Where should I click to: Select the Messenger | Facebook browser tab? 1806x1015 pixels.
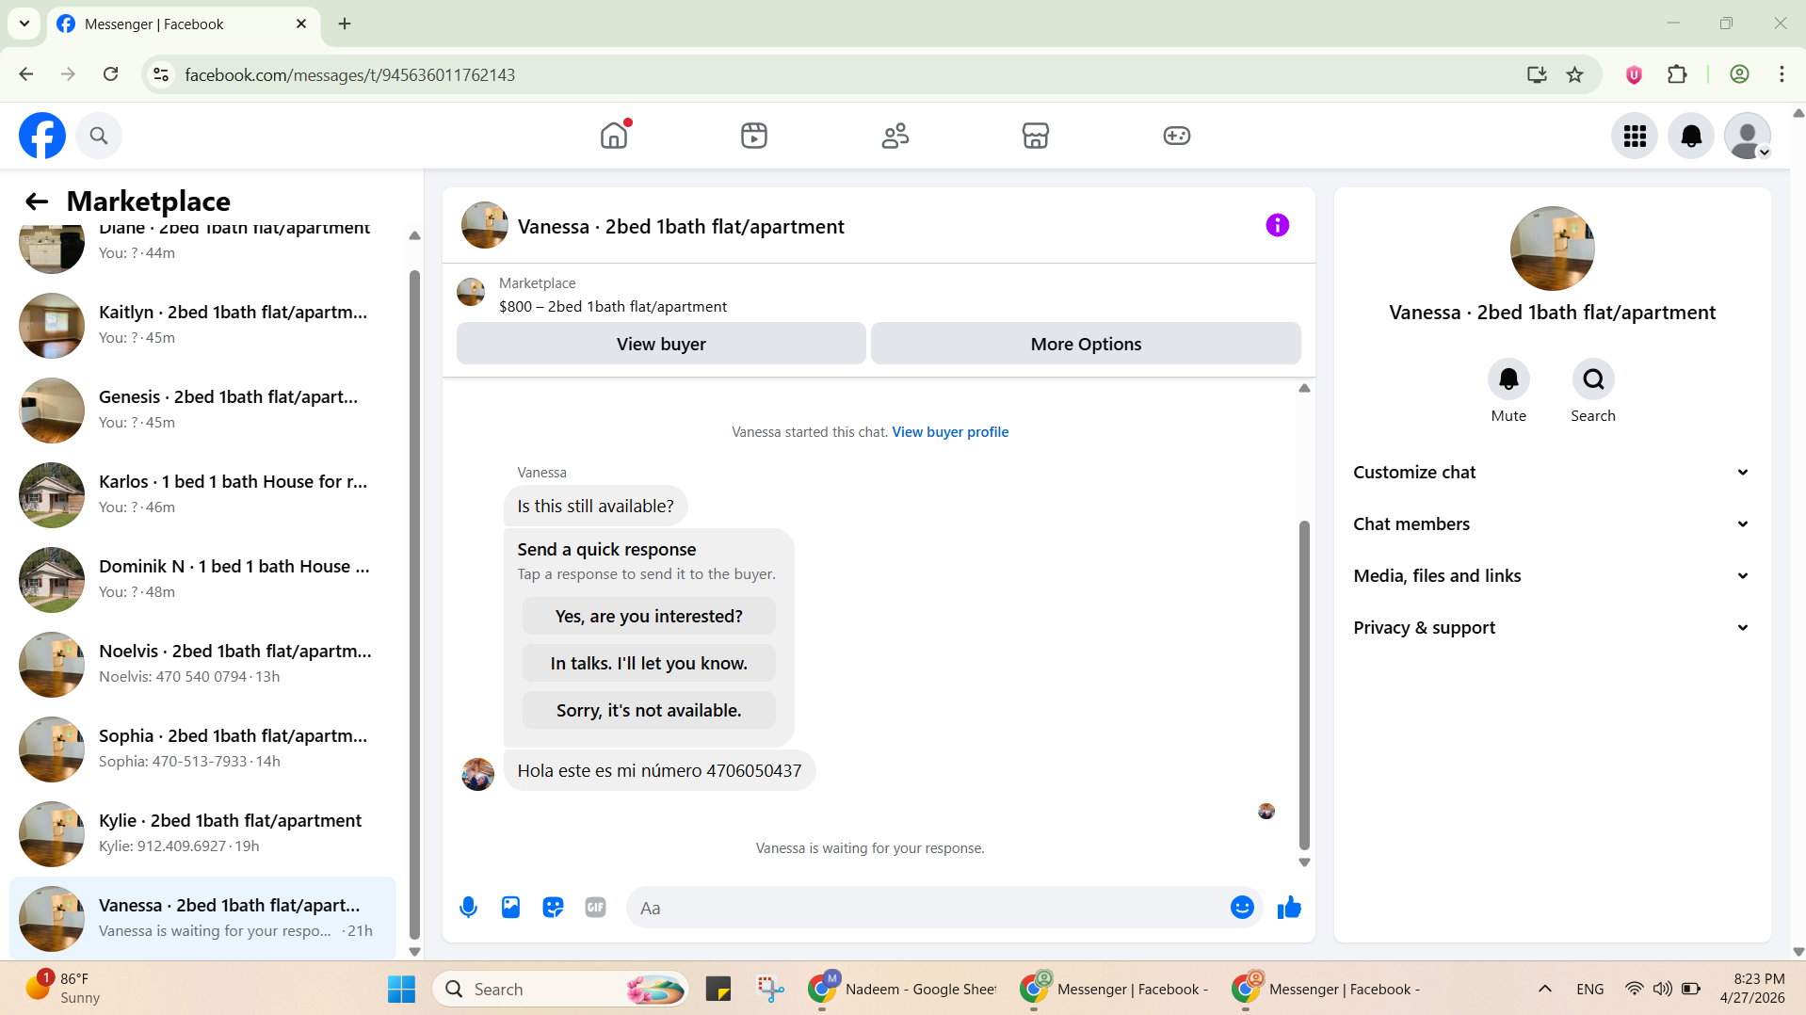184,24
